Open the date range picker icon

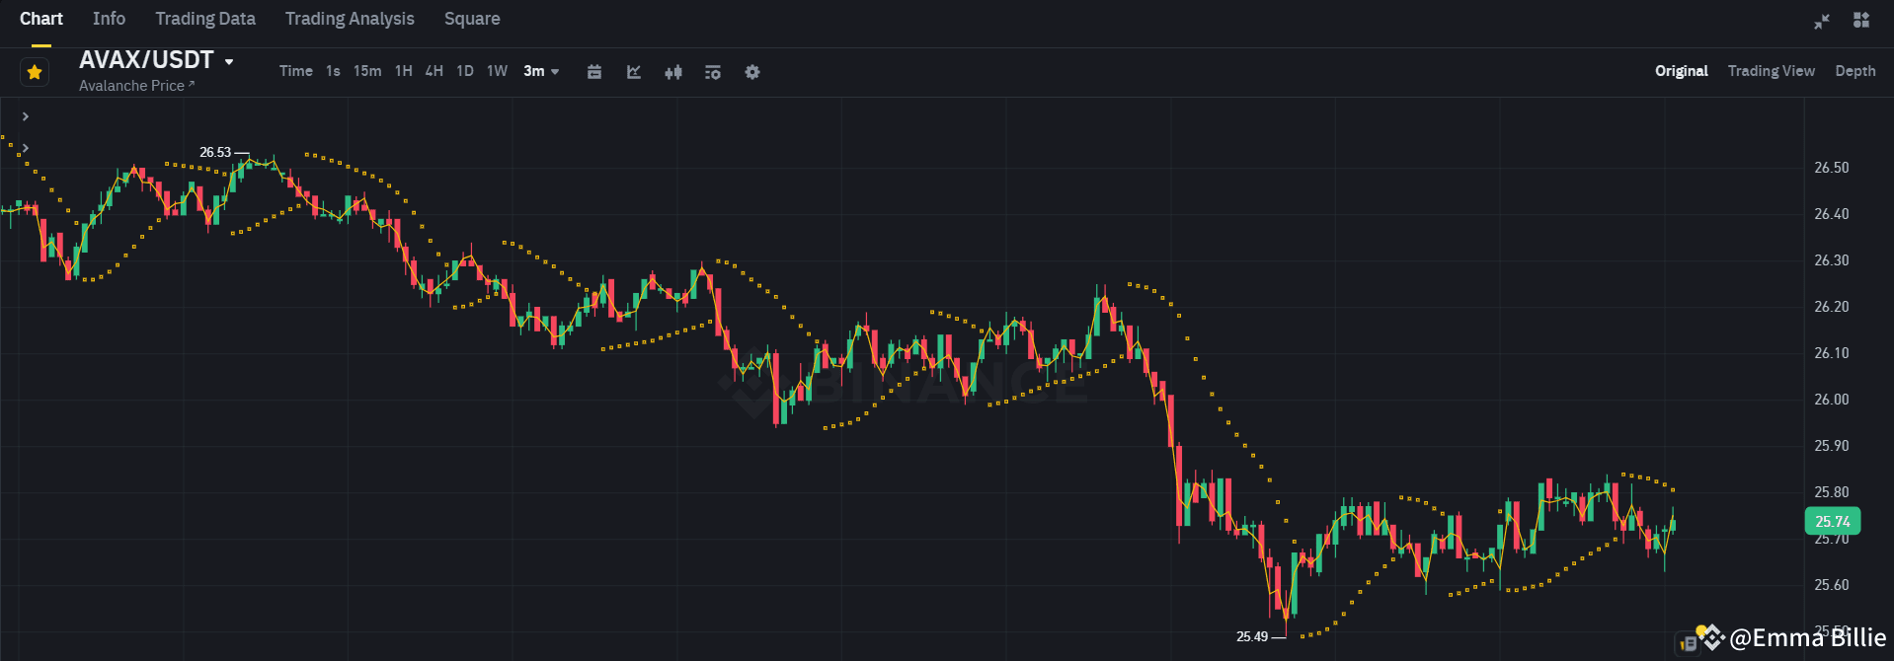[593, 71]
